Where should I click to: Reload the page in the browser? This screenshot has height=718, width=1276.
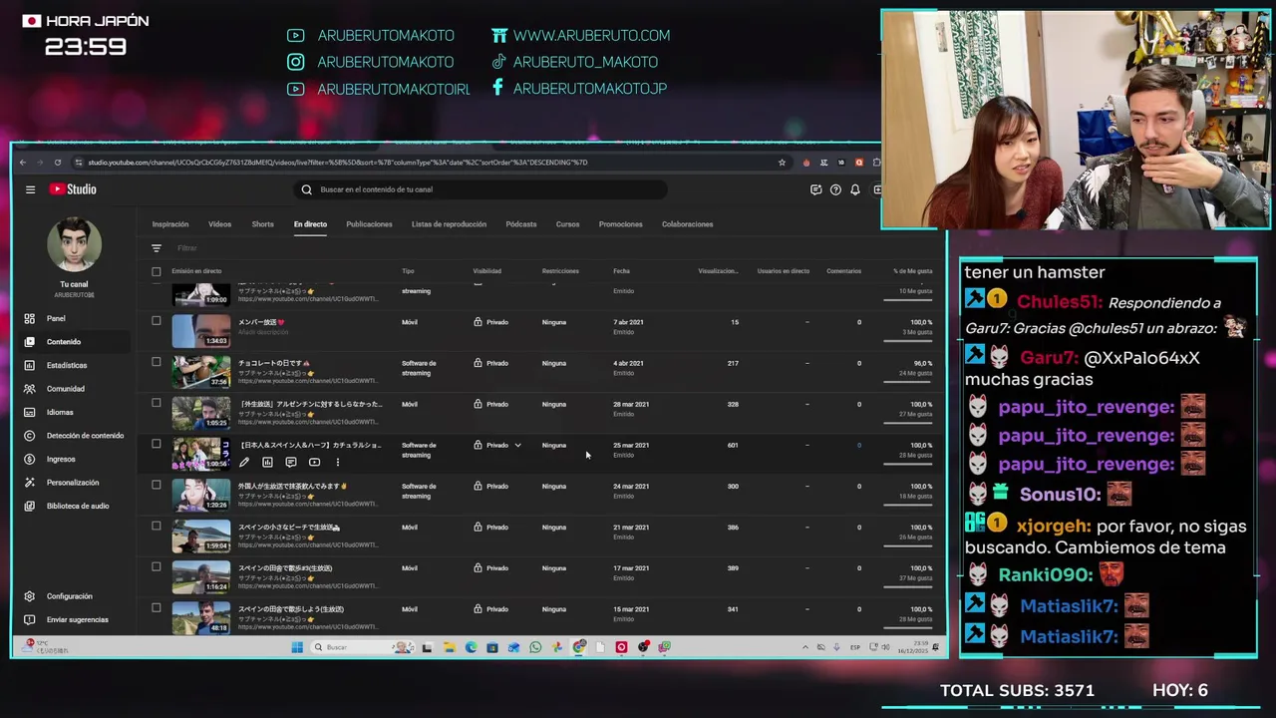click(57, 163)
